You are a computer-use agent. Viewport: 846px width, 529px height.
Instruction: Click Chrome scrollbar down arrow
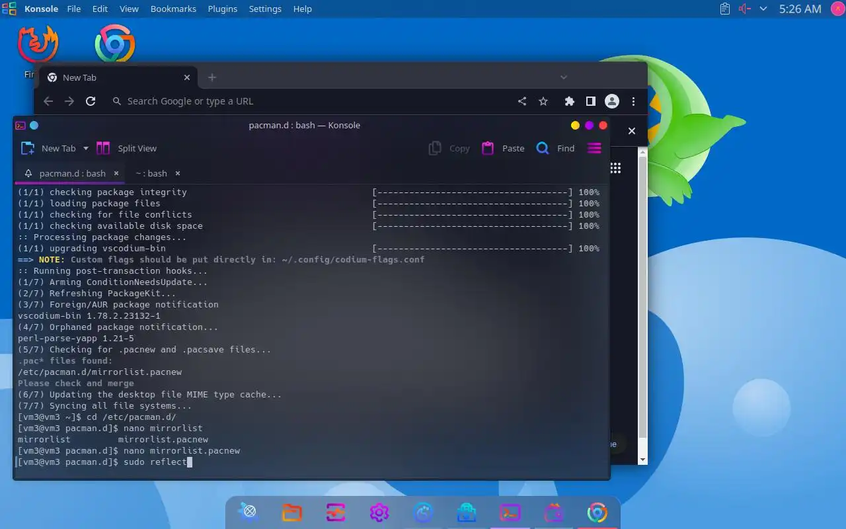[642, 458]
